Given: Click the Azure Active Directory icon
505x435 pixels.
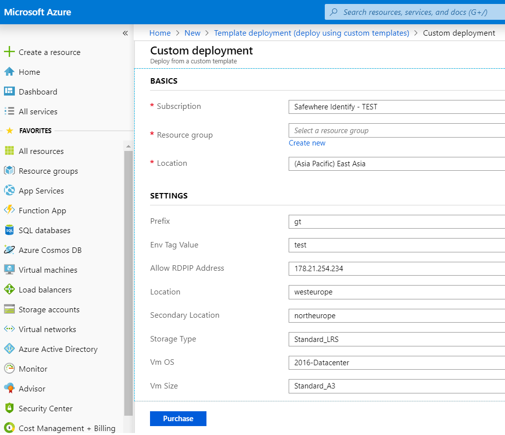Looking at the screenshot, I should click(x=9, y=349).
